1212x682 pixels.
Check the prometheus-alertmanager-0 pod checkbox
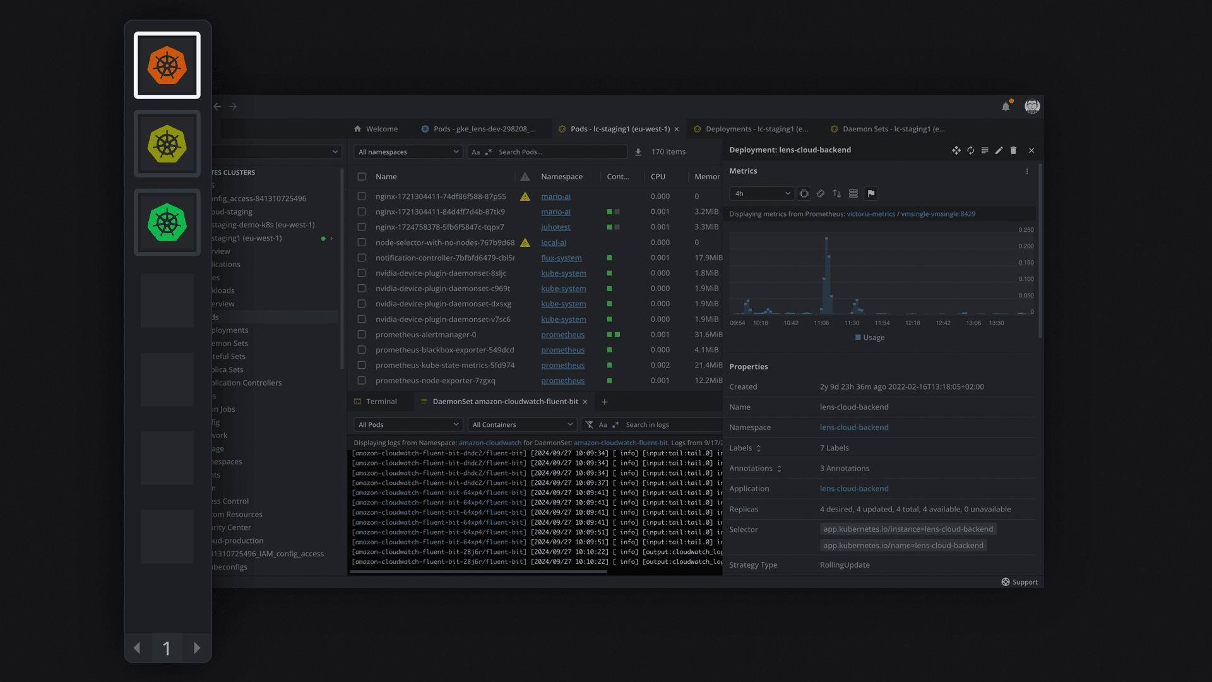(x=362, y=335)
